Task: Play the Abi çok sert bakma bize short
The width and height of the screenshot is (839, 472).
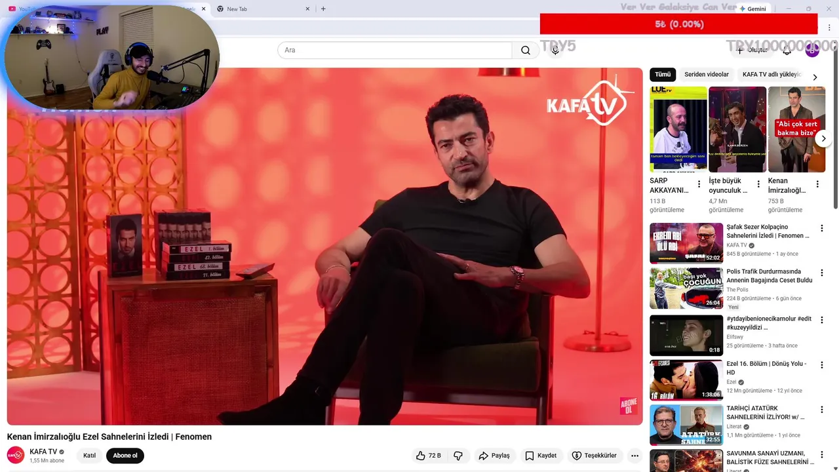Action: point(796,129)
